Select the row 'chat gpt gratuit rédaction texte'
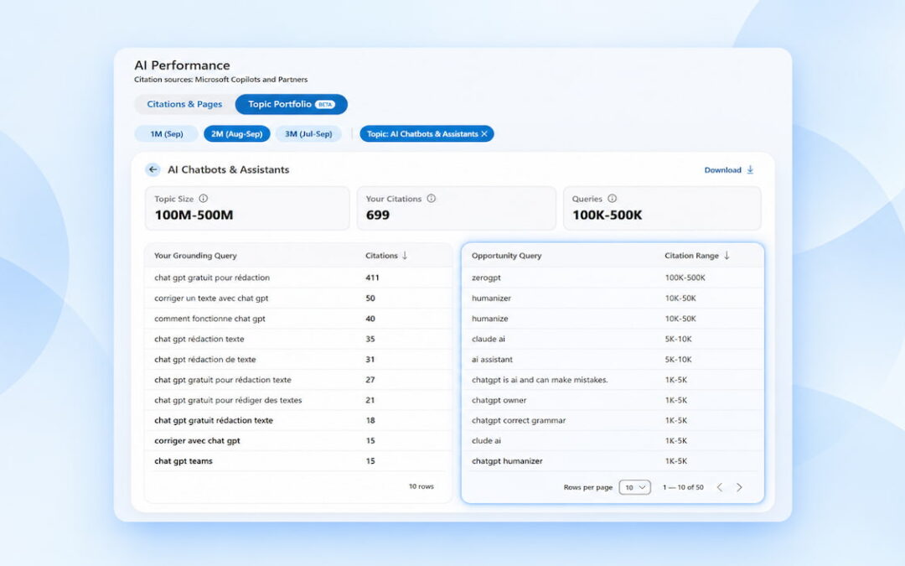This screenshot has width=905, height=566. tap(297, 420)
